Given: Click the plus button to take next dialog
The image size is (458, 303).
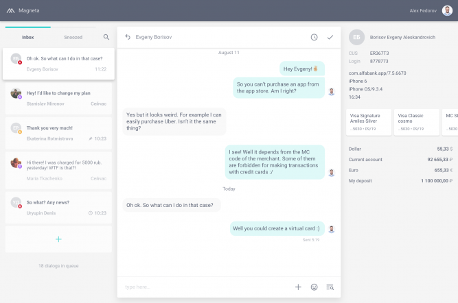Looking at the screenshot, I should pyautogui.click(x=58, y=239).
